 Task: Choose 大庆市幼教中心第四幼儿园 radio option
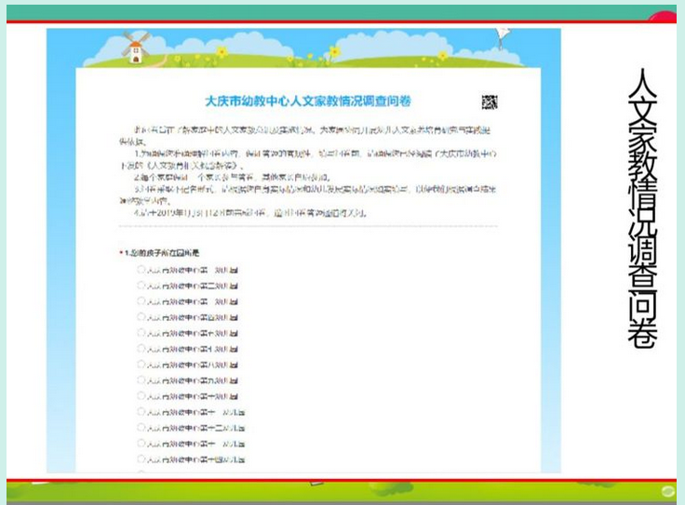(141, 317)
